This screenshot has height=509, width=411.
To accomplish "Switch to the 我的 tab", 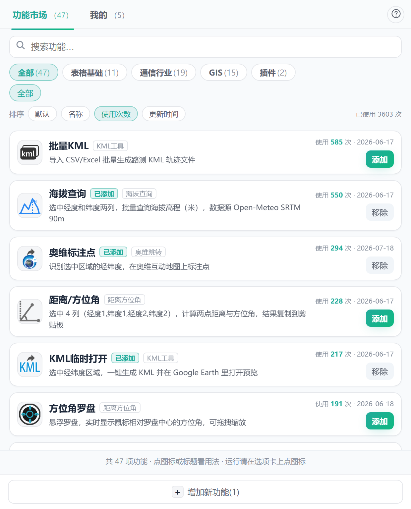I will pos(107,15).
